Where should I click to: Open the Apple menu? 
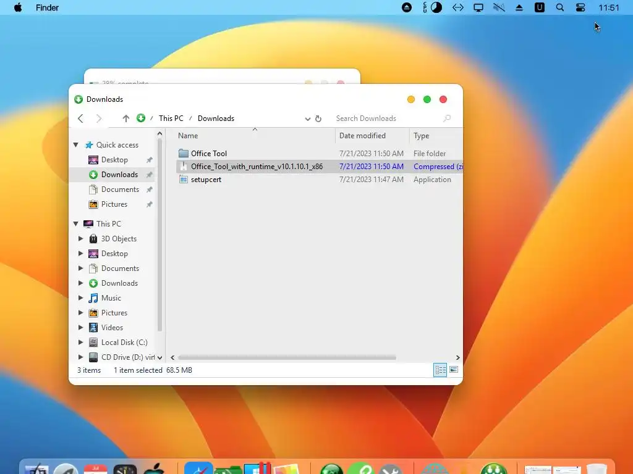click(x=18, y=7)
